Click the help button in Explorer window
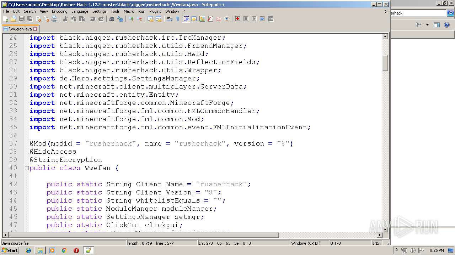The width and height of the screenshot is (455, 255). (447, 25)
